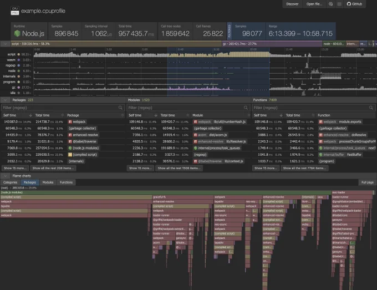This screenshot has height=290, width=377.
Task: Show all the rest 208 items
Action: tap(53, 168)
